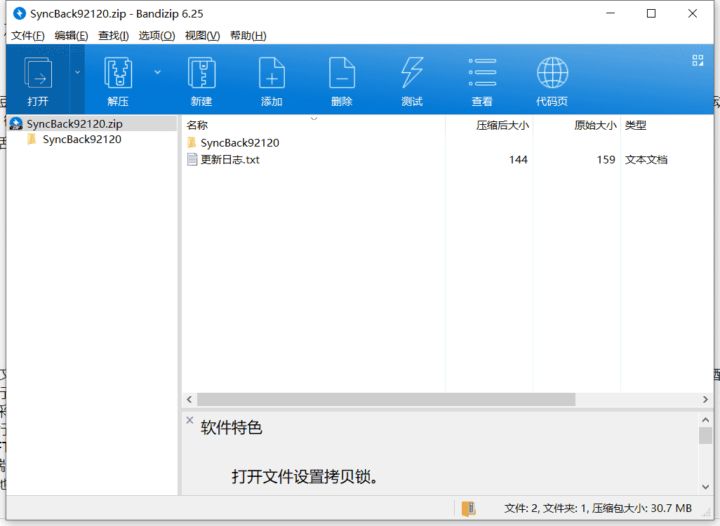Click the Bandizip logo in title bar
720x526 pixels.
[x=19, y=13]
